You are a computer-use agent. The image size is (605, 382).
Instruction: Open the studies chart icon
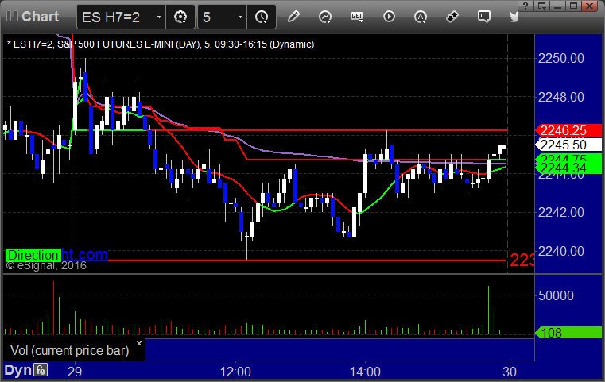click(325, 17)
